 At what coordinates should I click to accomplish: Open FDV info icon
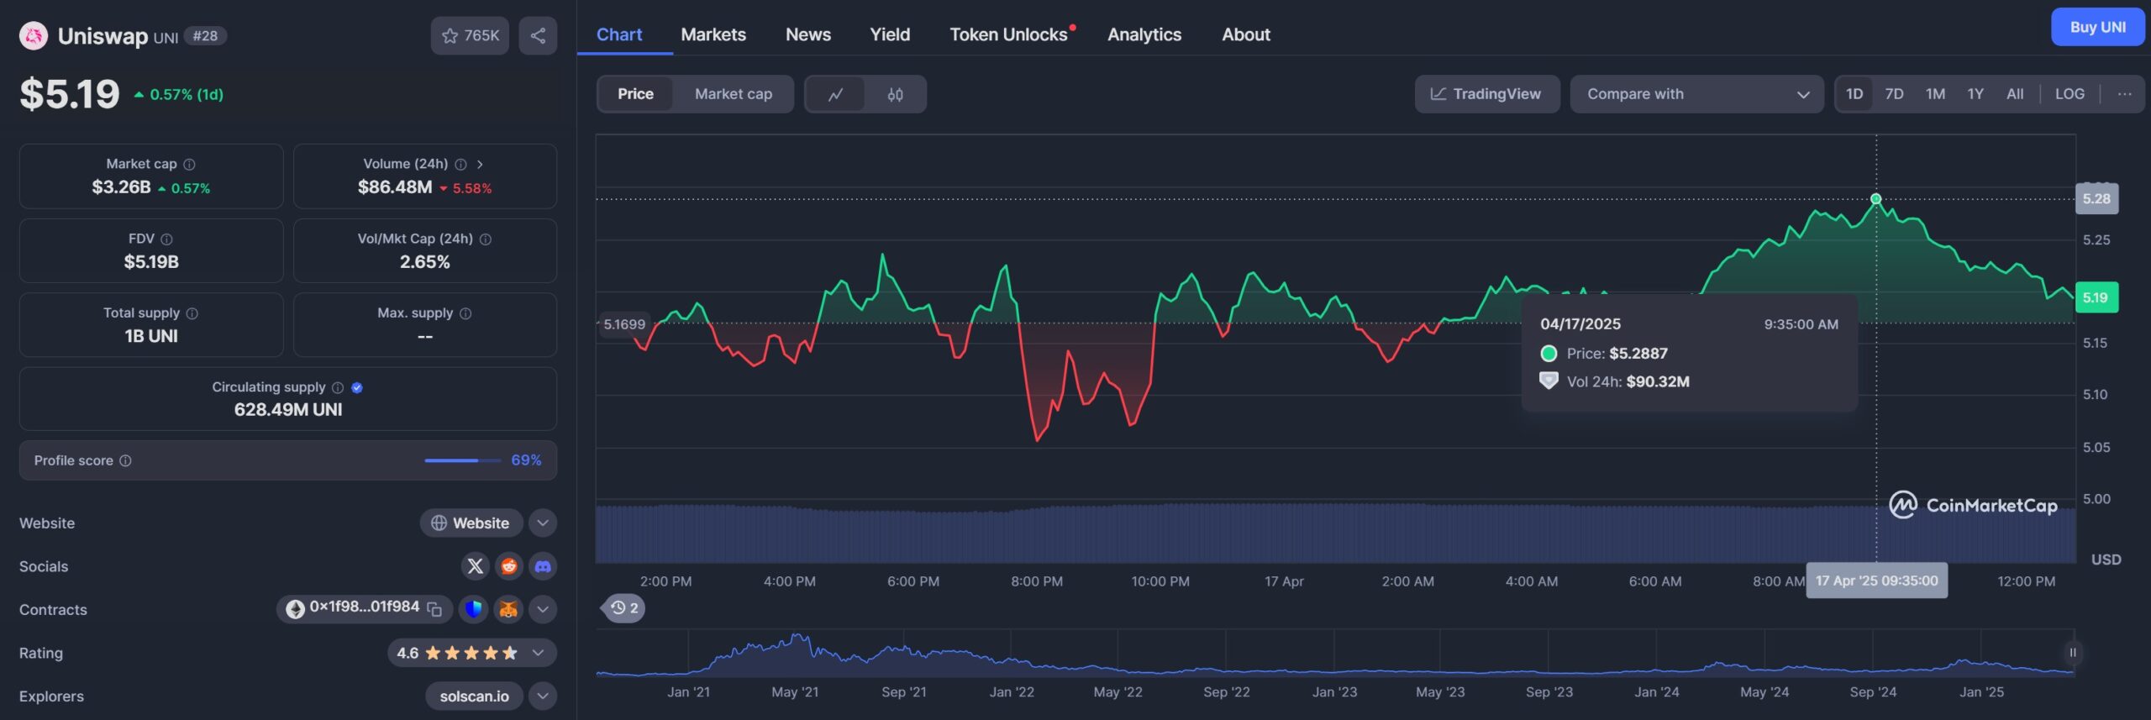166,239
